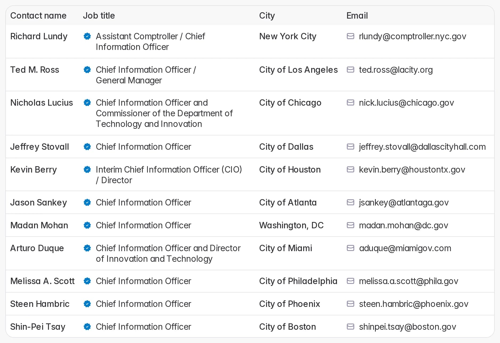Select the name Arturo Duque

[37, 248]
